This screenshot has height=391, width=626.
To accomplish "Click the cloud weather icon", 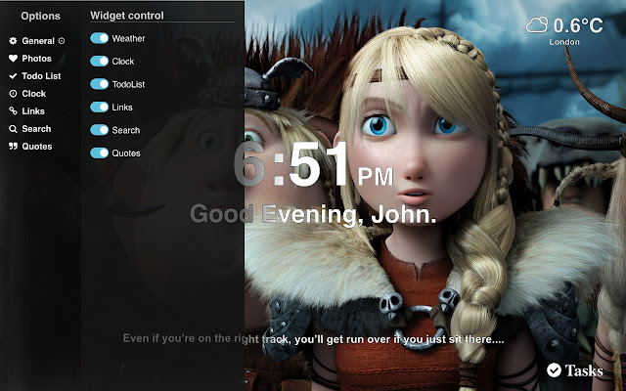I will (537, 24).
